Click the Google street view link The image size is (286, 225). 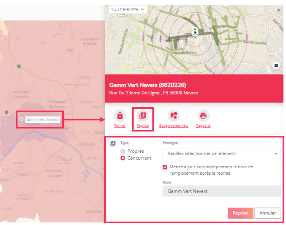(174, 126)
